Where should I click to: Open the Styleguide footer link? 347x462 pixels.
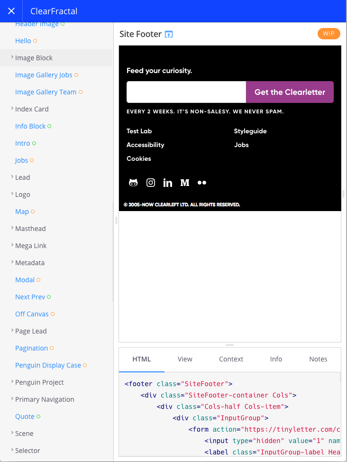(x=250, y=131)
